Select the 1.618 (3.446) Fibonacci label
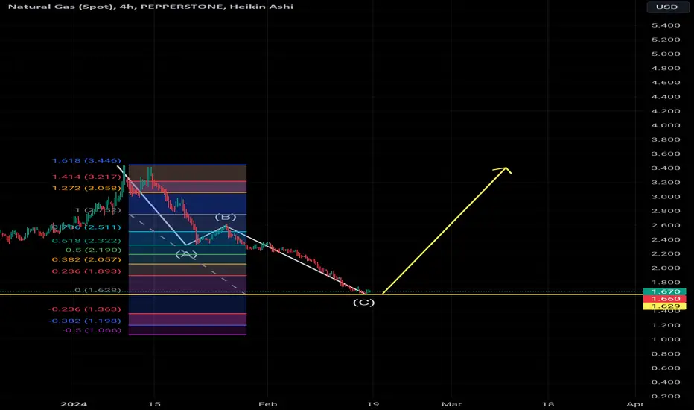Viewport: 694px width, 410px height. click(86, 160)
